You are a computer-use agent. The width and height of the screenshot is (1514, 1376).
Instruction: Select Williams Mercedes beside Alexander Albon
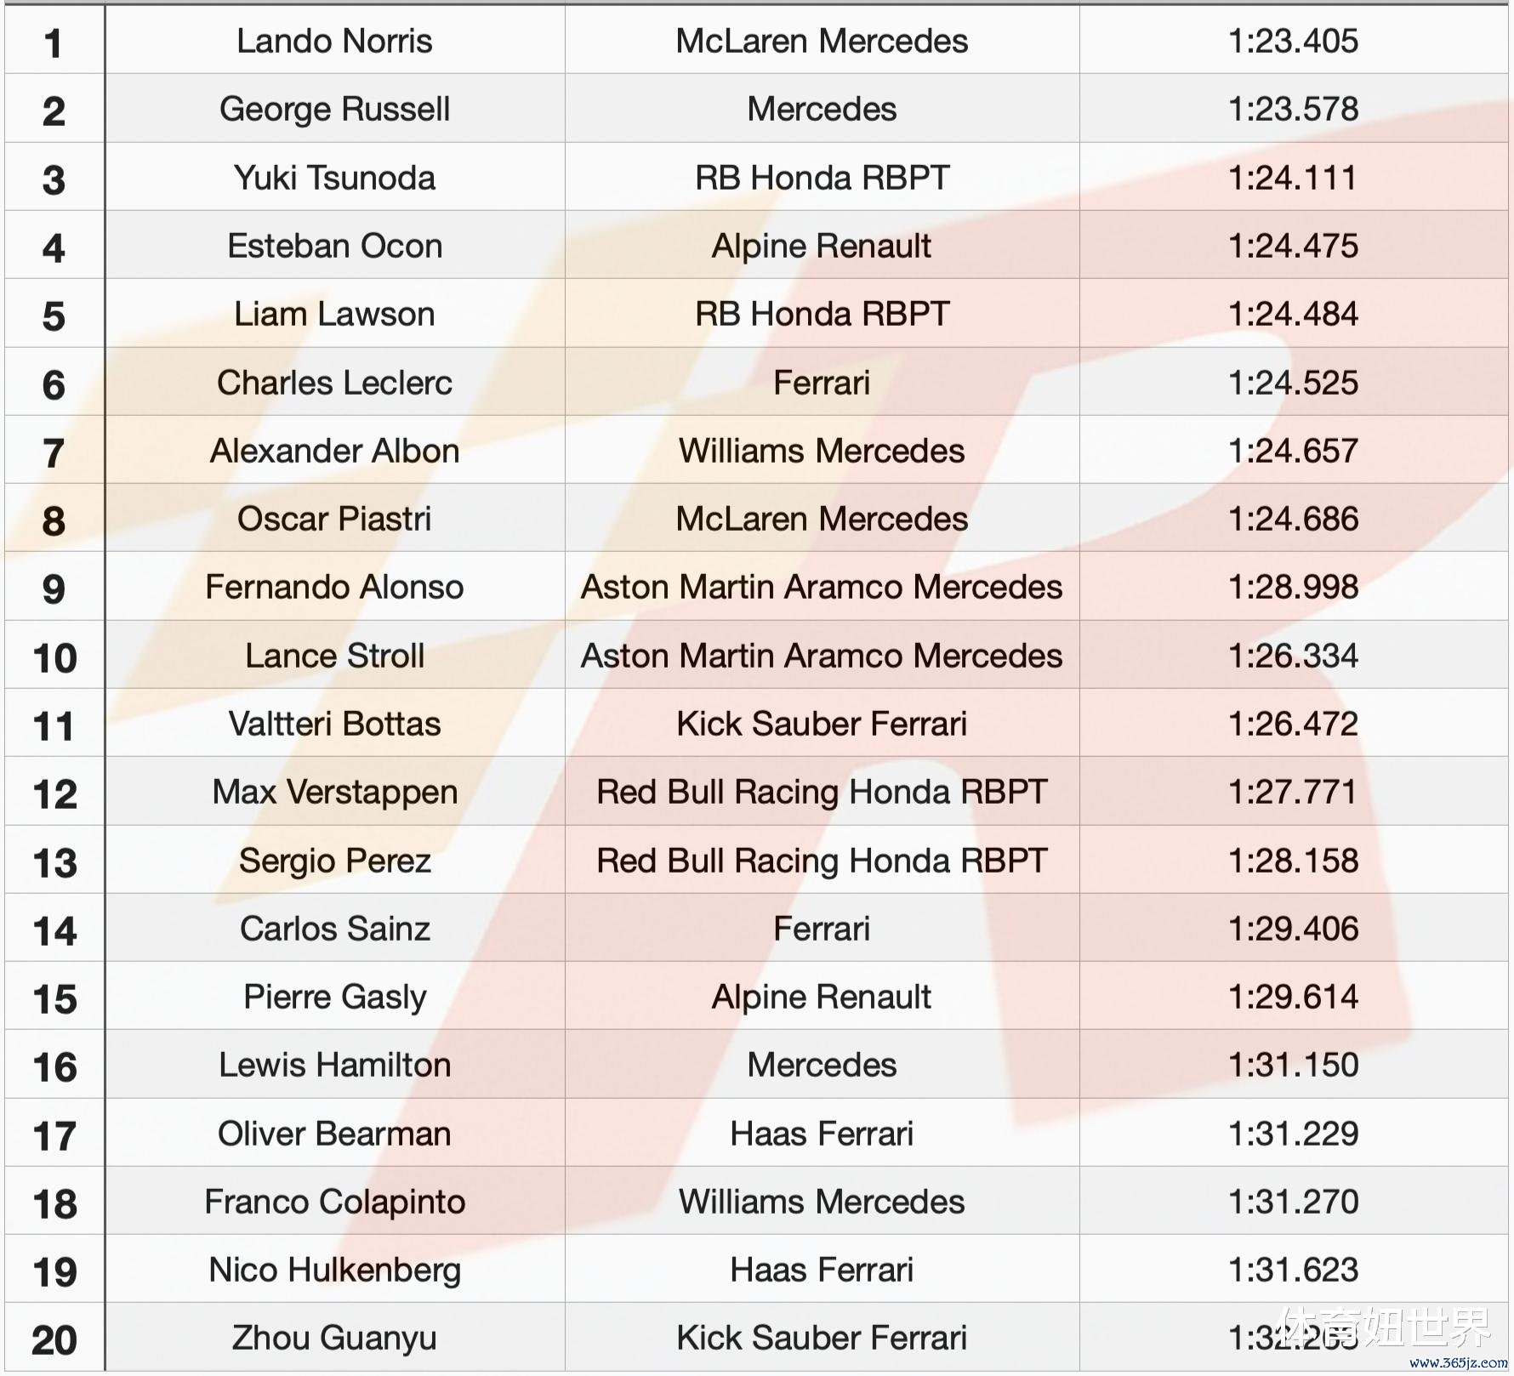822,451
